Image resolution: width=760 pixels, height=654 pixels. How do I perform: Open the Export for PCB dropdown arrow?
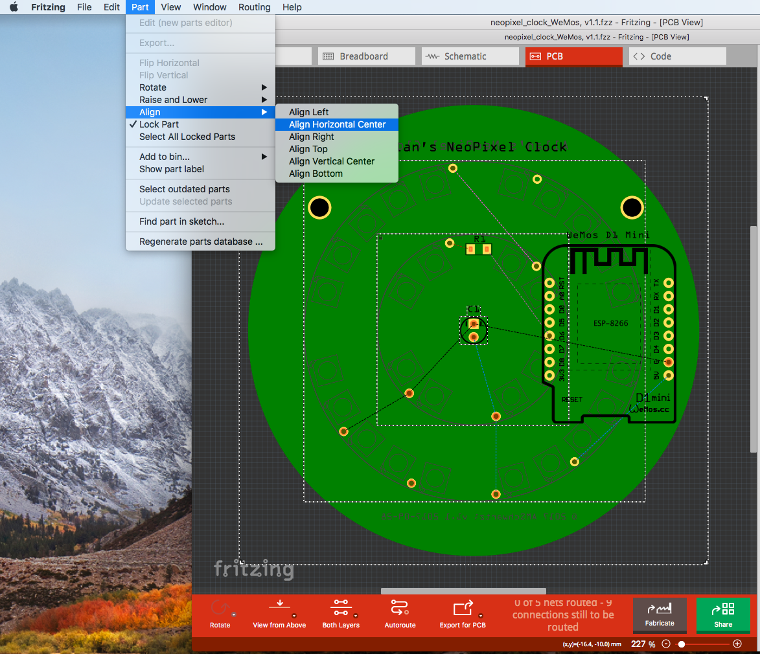(x=481, y=615)
